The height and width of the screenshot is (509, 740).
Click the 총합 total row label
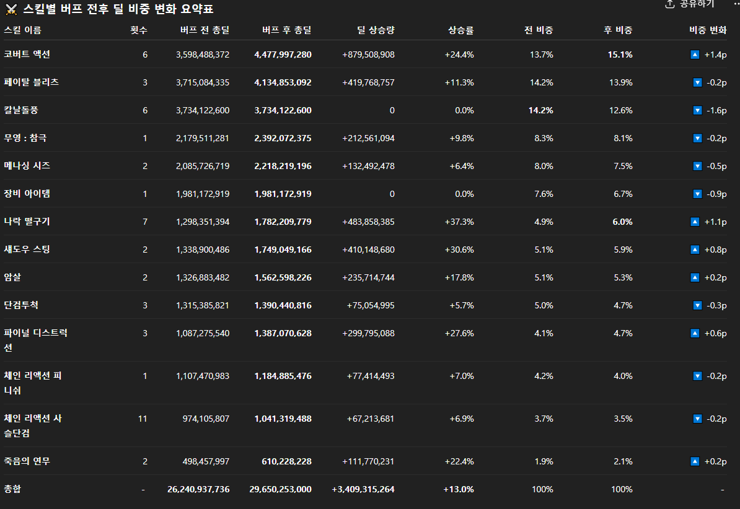pos(13,489)
